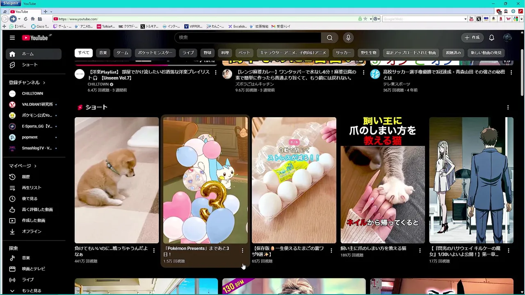Open the 高校サッカー選手権 video title
This screenshot has height=295, width=525.
point(444,75)
